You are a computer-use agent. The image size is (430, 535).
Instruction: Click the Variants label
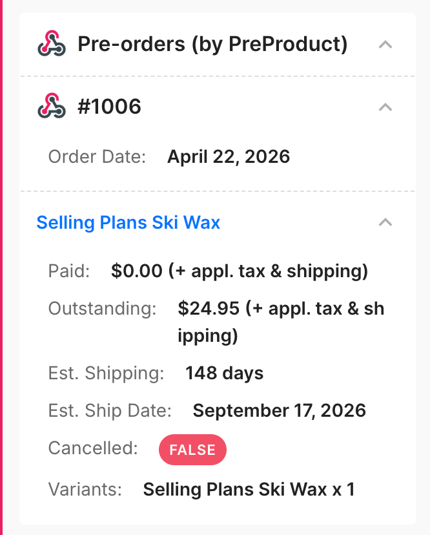tap(85, 489)
